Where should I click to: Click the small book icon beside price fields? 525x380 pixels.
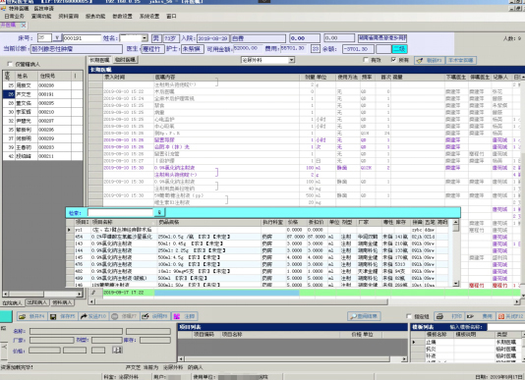click(117, 350)
